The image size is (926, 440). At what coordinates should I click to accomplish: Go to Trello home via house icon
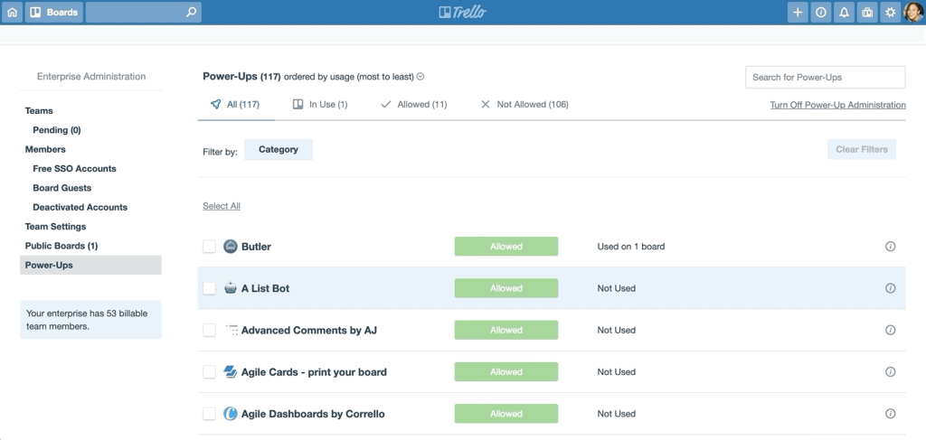tap(12, 13)
